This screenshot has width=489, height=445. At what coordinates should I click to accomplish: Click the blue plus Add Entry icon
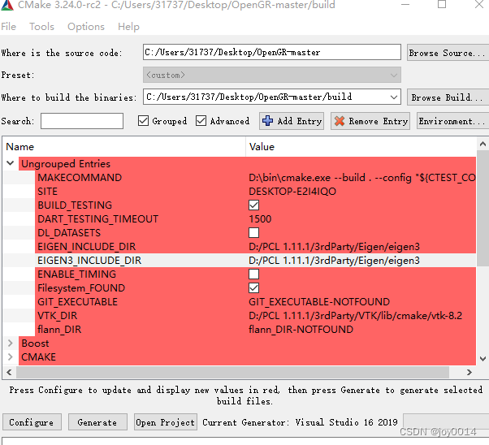(x=267, y=121)
